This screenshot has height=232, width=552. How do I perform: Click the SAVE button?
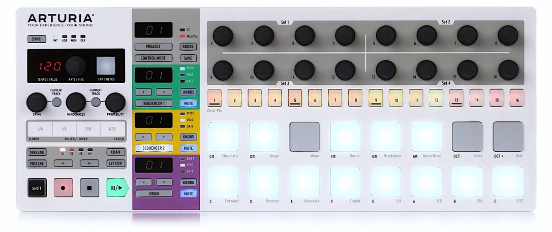click(189, 58)
